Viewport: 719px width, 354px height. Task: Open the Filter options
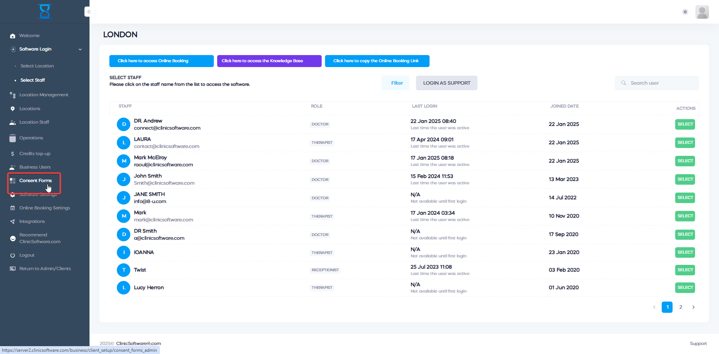click(x=397, y=83)
